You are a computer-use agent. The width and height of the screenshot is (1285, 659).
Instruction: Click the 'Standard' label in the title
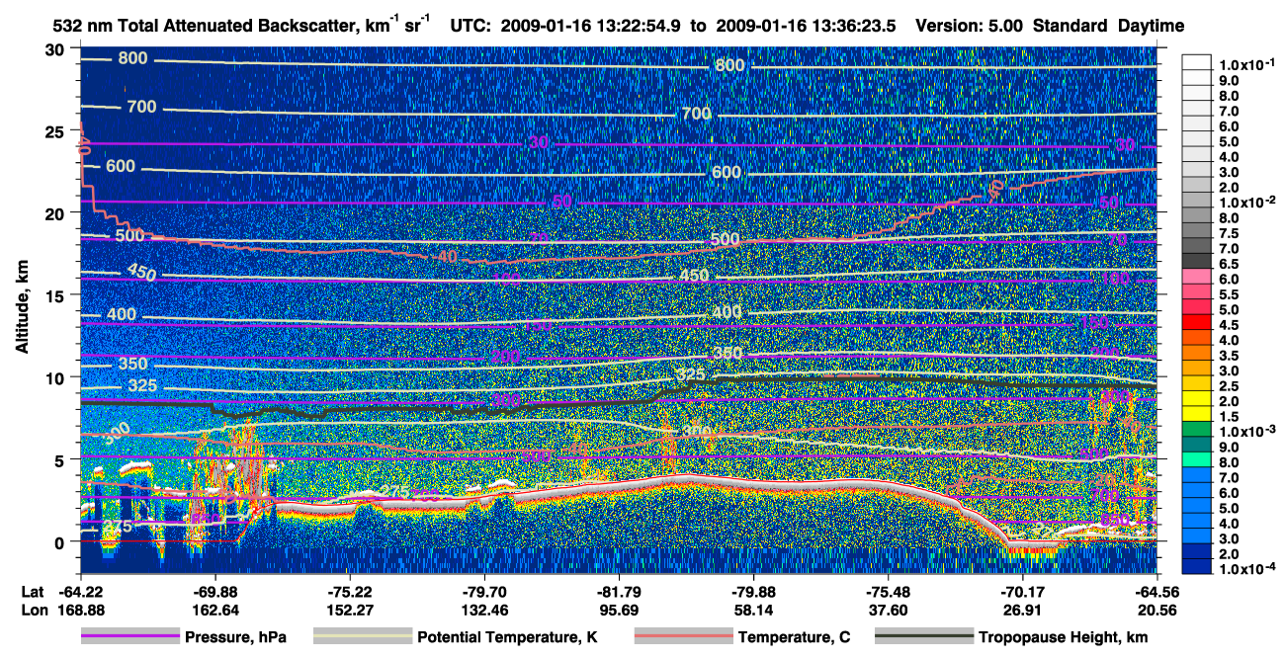1071,27
